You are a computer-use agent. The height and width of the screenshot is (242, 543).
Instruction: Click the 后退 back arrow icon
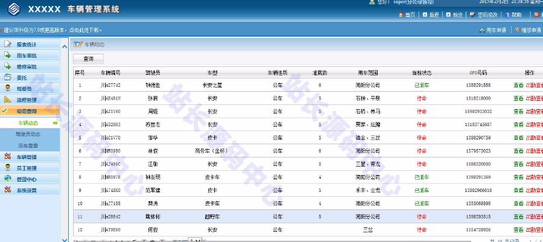(425, 15)
